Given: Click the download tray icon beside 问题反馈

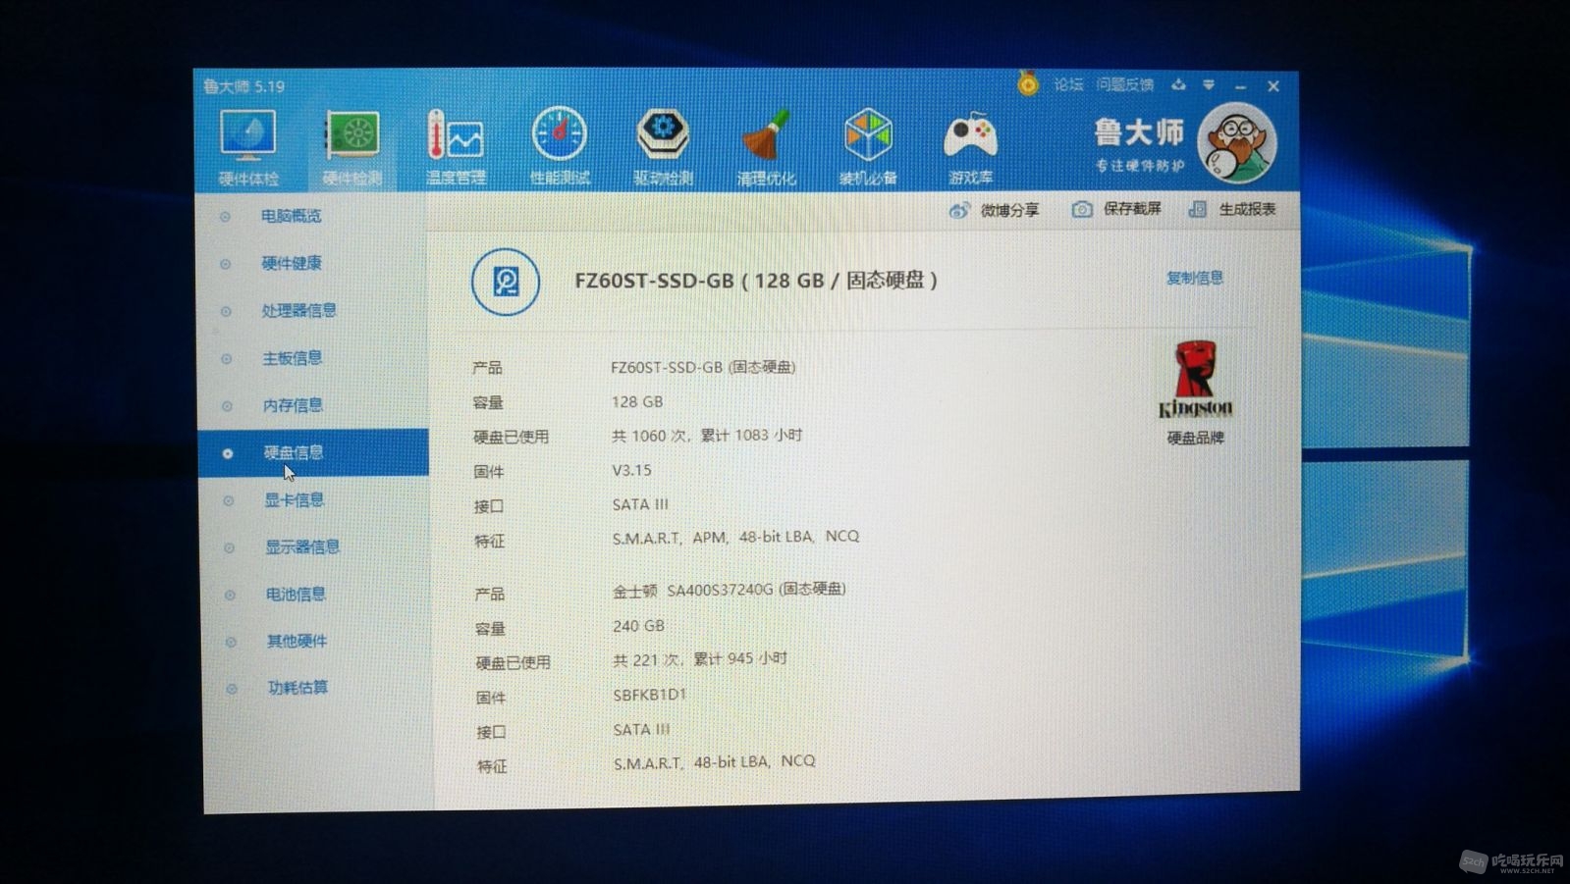Looking at the screenshot, I should click(x=1178, y=85).
